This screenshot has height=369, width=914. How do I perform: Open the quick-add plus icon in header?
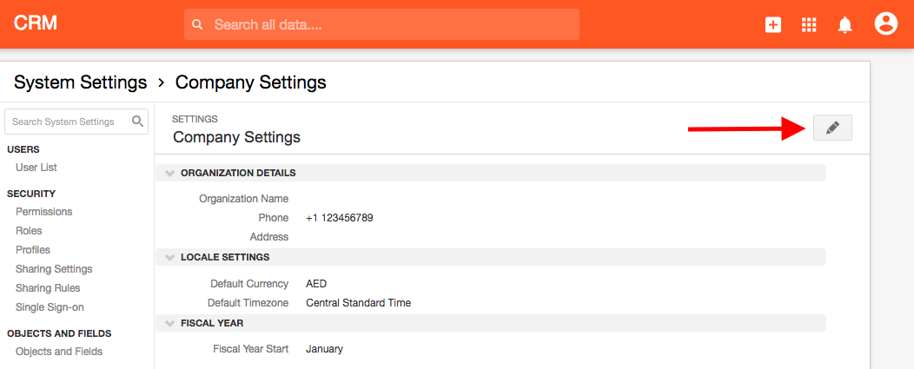pos(773,24)
